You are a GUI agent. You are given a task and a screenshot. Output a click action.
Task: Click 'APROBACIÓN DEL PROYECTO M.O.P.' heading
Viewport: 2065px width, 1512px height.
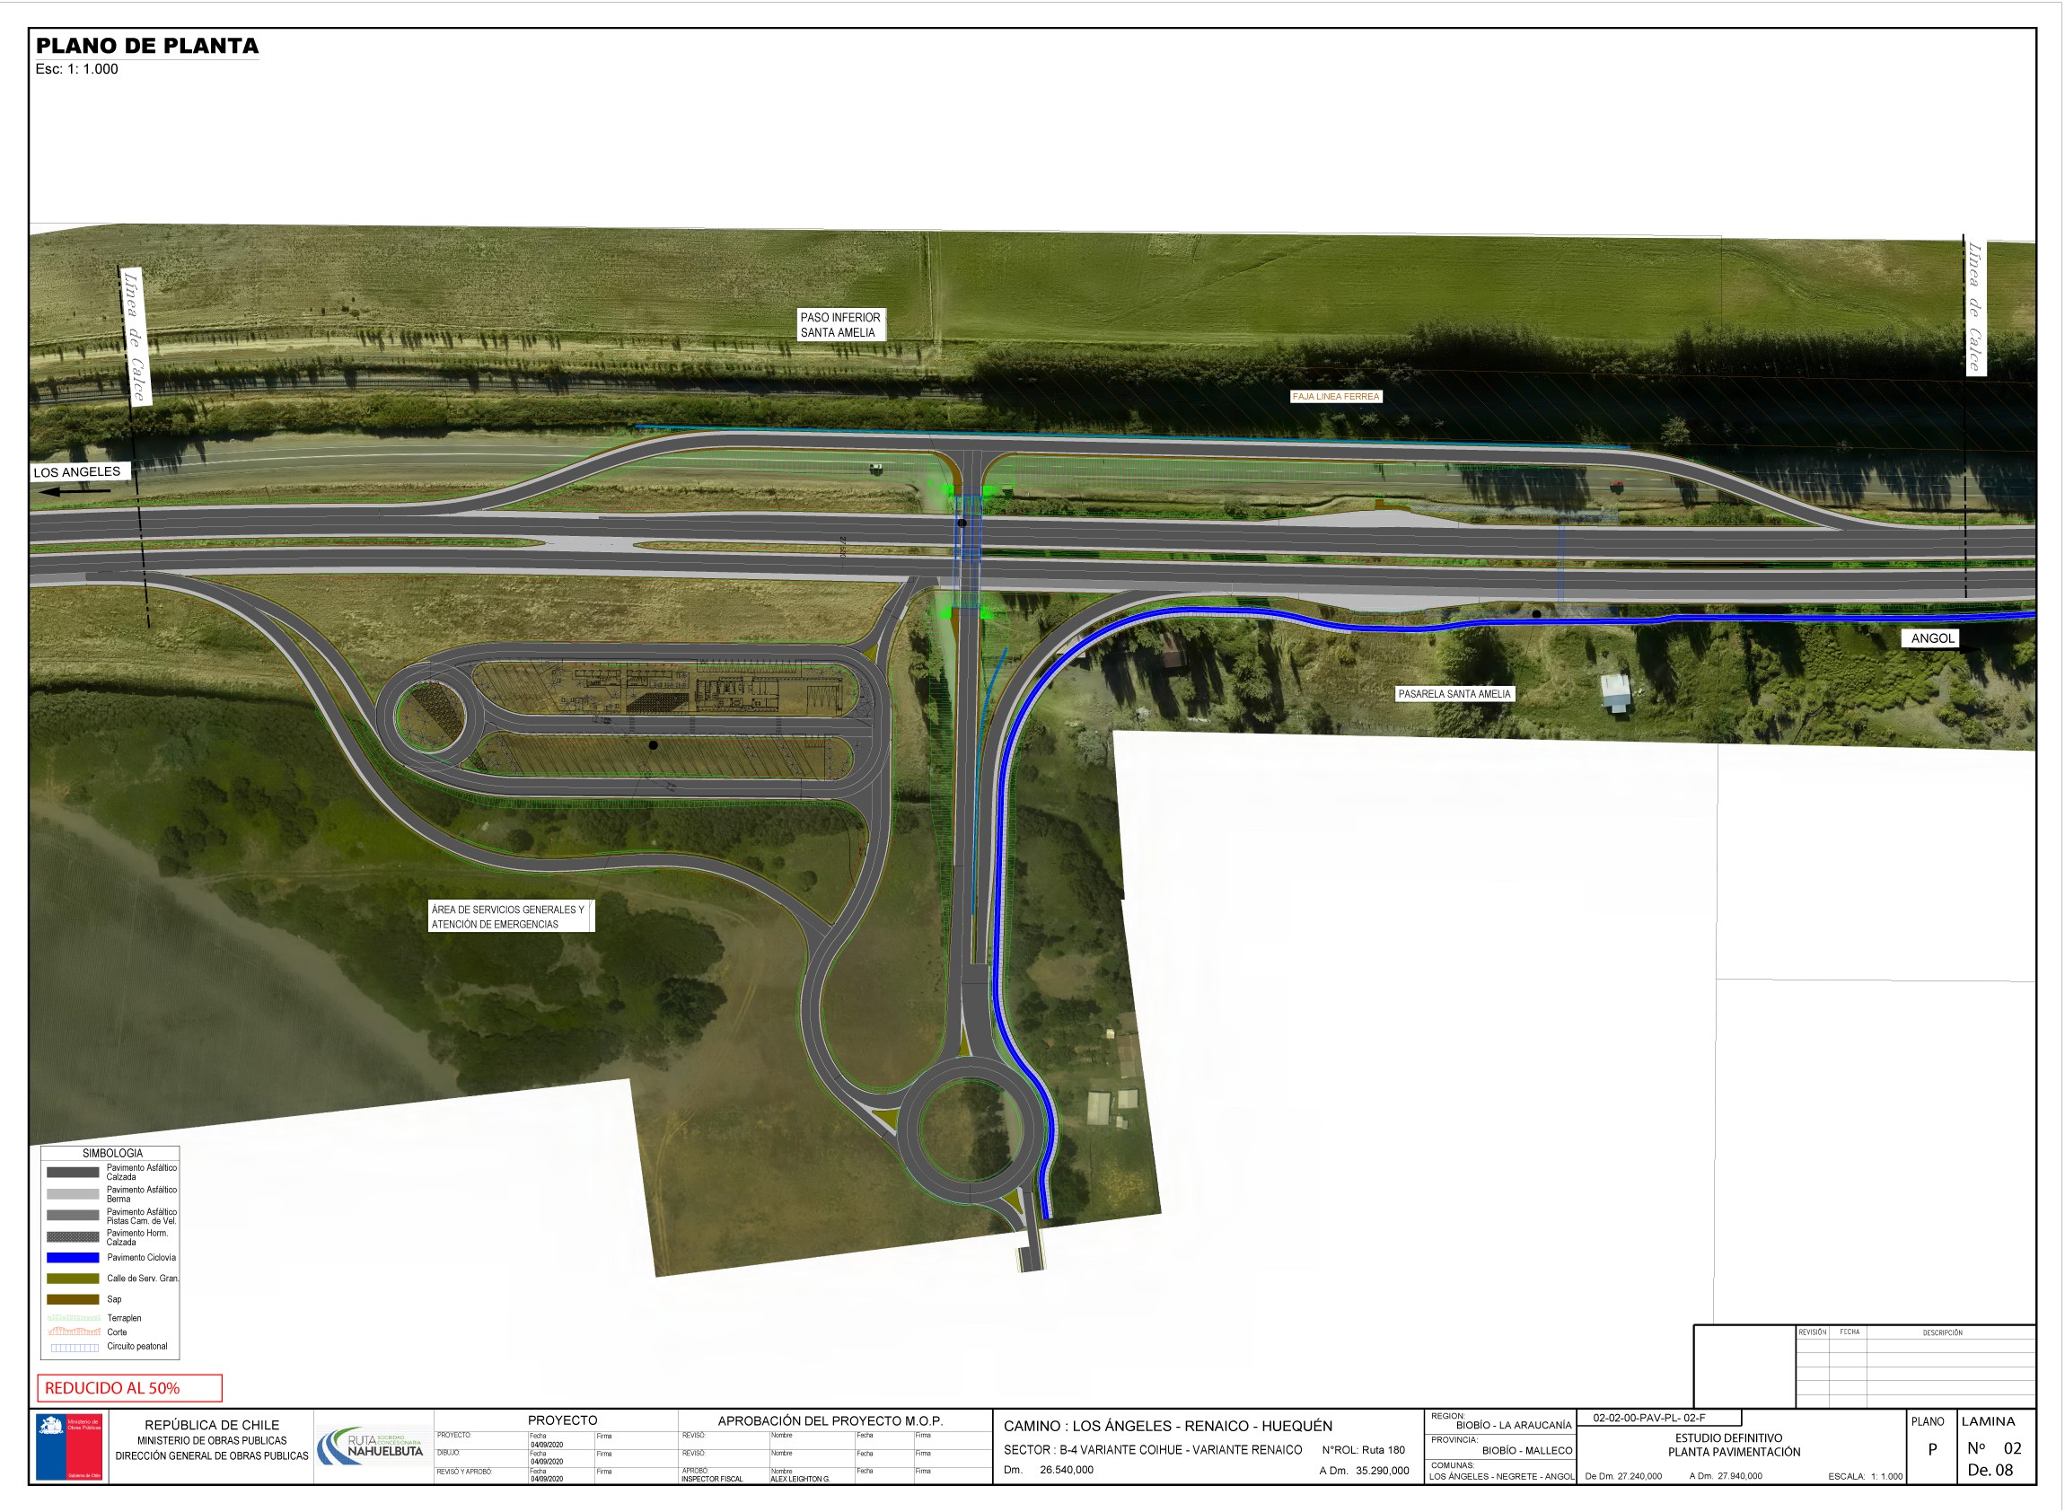[830, 1421]
